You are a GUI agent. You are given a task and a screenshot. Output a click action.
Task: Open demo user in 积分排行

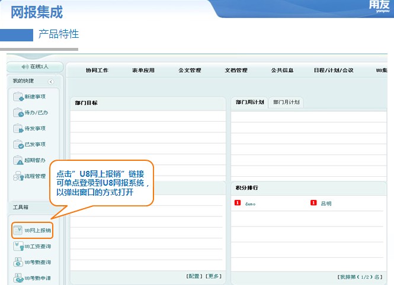pyautogui.click(x=250, y=204)
